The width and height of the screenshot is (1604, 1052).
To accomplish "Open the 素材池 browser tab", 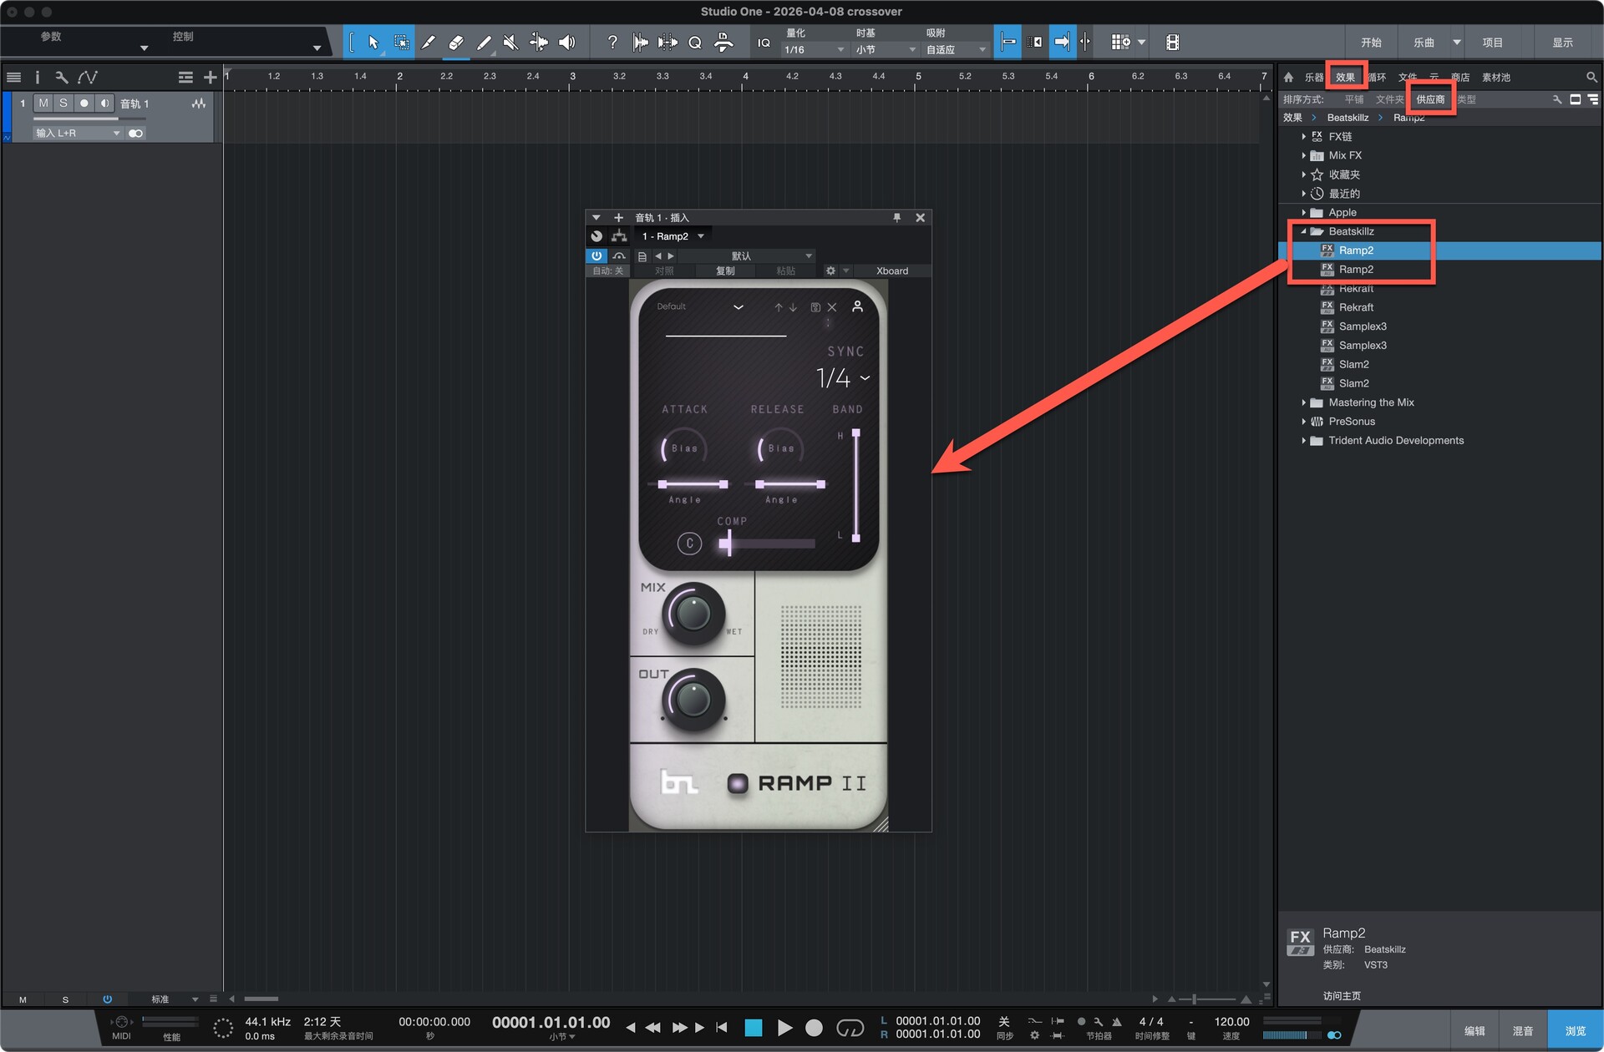I will point(1495,78).
